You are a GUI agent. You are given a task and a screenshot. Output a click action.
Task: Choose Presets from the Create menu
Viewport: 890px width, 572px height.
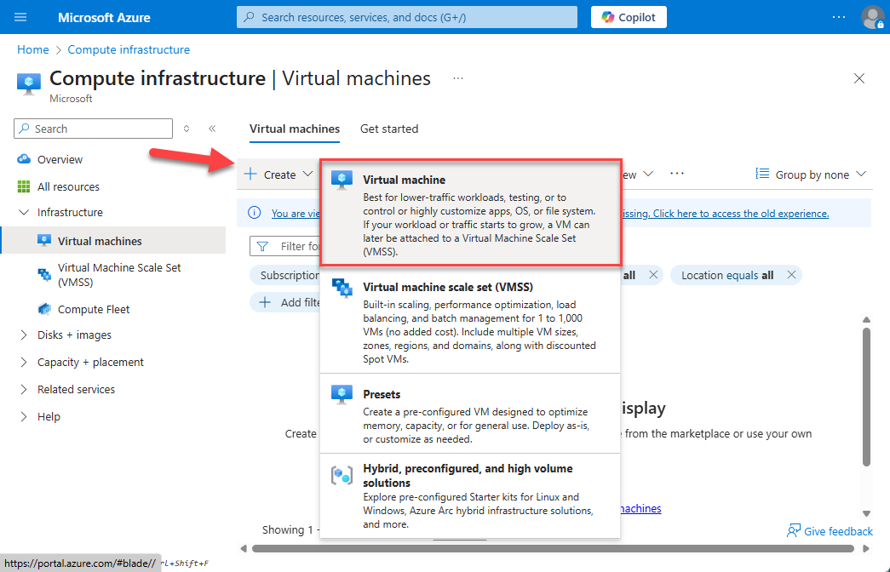[470, 415]
